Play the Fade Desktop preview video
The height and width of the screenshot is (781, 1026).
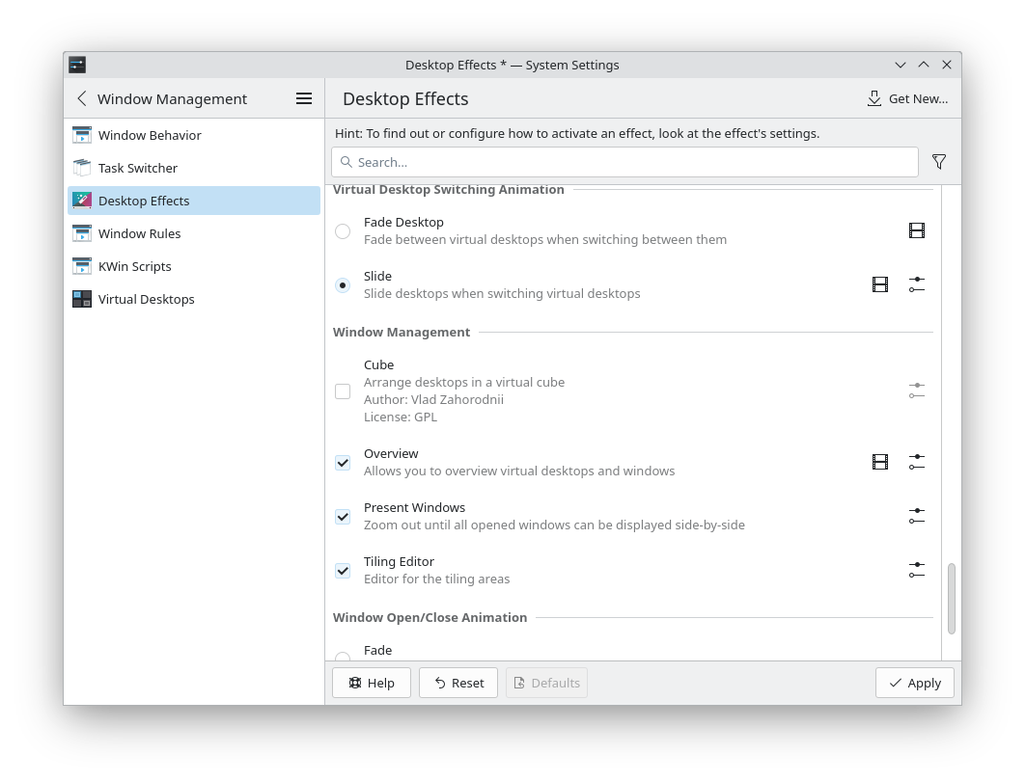click(x=916, y=230)
